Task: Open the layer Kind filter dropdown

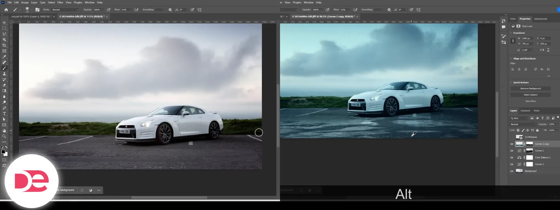Action: tap(519, 118)
